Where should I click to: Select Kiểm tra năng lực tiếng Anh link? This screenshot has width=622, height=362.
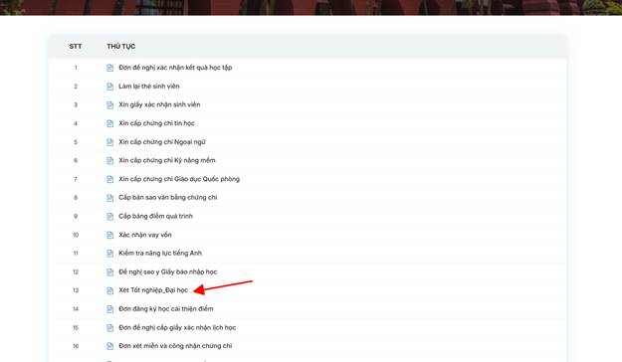pyautogui.click(x=160, y=253)
